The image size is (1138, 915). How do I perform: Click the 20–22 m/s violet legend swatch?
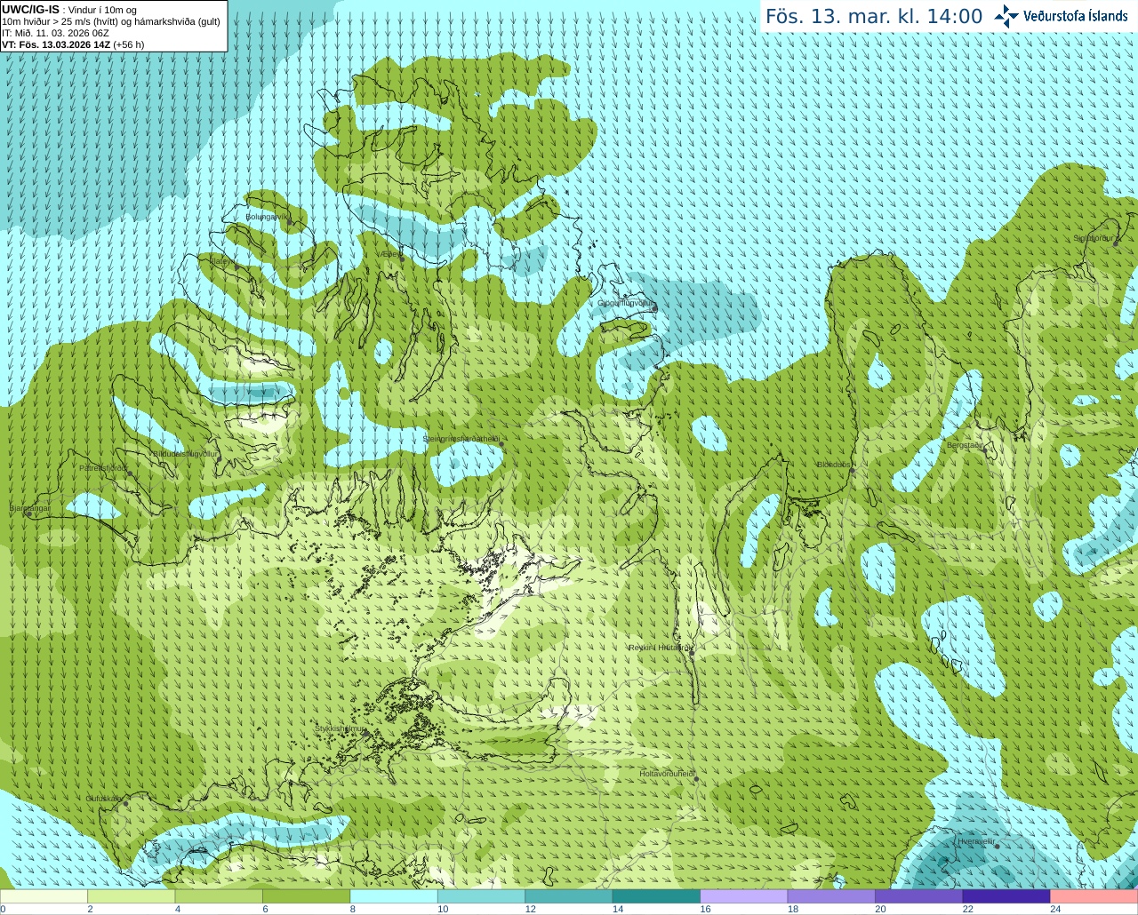pyautogui.click(x=919, y=896)
